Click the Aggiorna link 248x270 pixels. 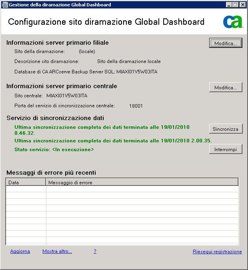point(20,251)
